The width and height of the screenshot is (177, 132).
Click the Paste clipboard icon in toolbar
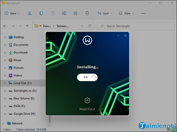53,13
